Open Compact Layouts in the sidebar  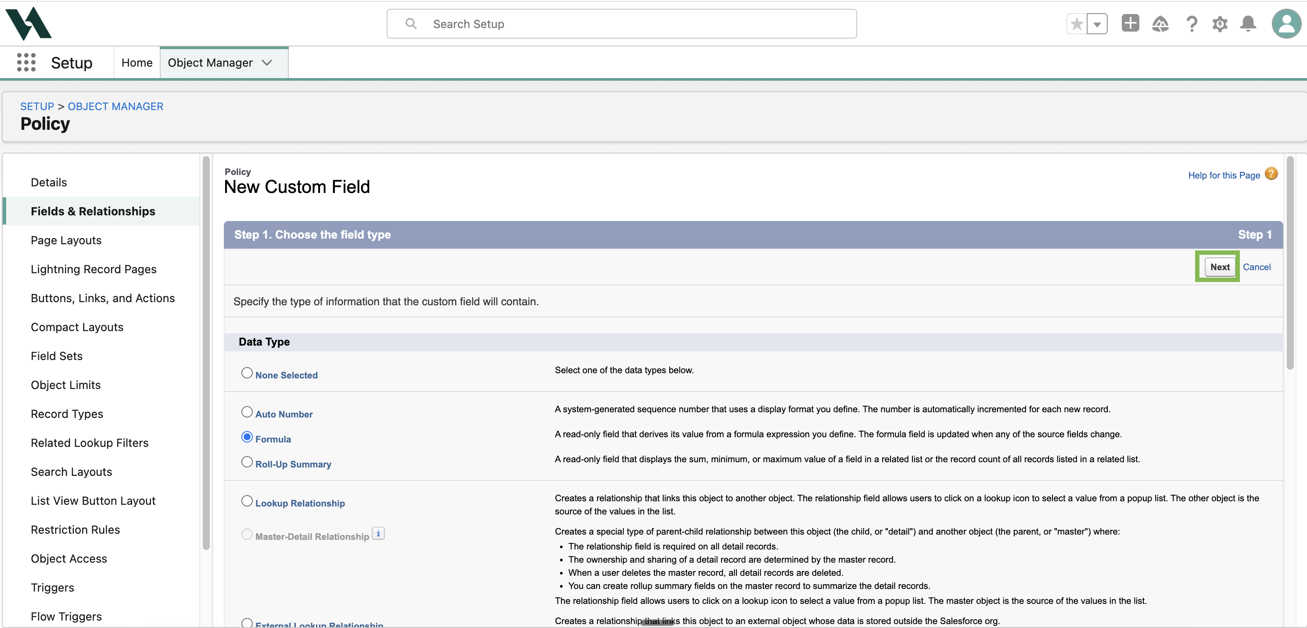[x=77, y=327]
